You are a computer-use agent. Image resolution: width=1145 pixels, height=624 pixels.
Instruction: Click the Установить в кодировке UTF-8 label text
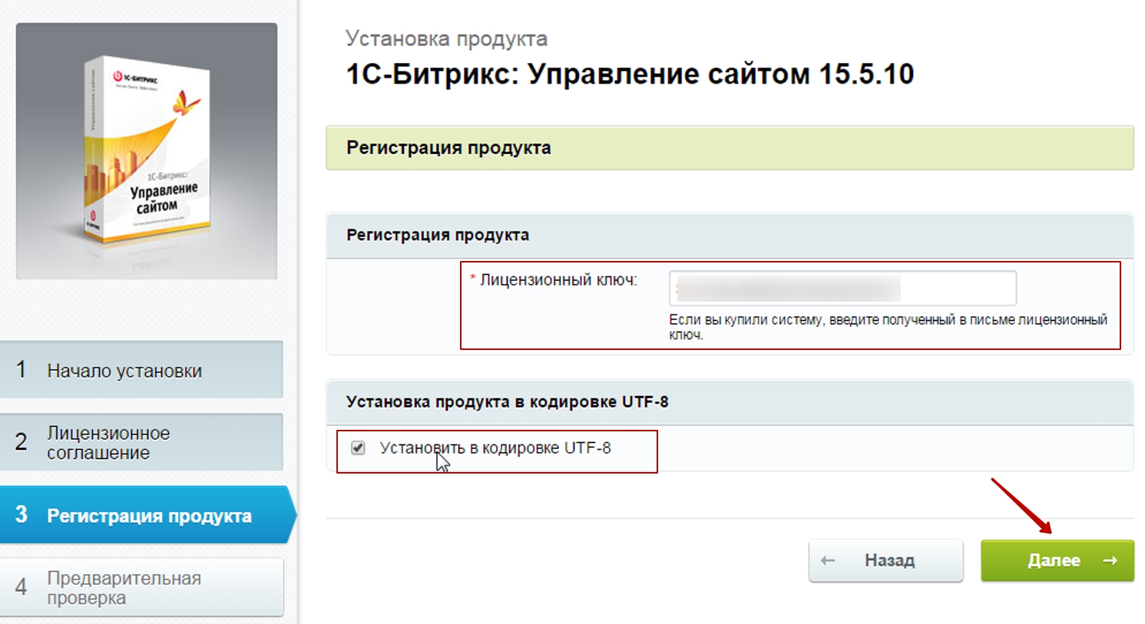(x=495, y=448)
